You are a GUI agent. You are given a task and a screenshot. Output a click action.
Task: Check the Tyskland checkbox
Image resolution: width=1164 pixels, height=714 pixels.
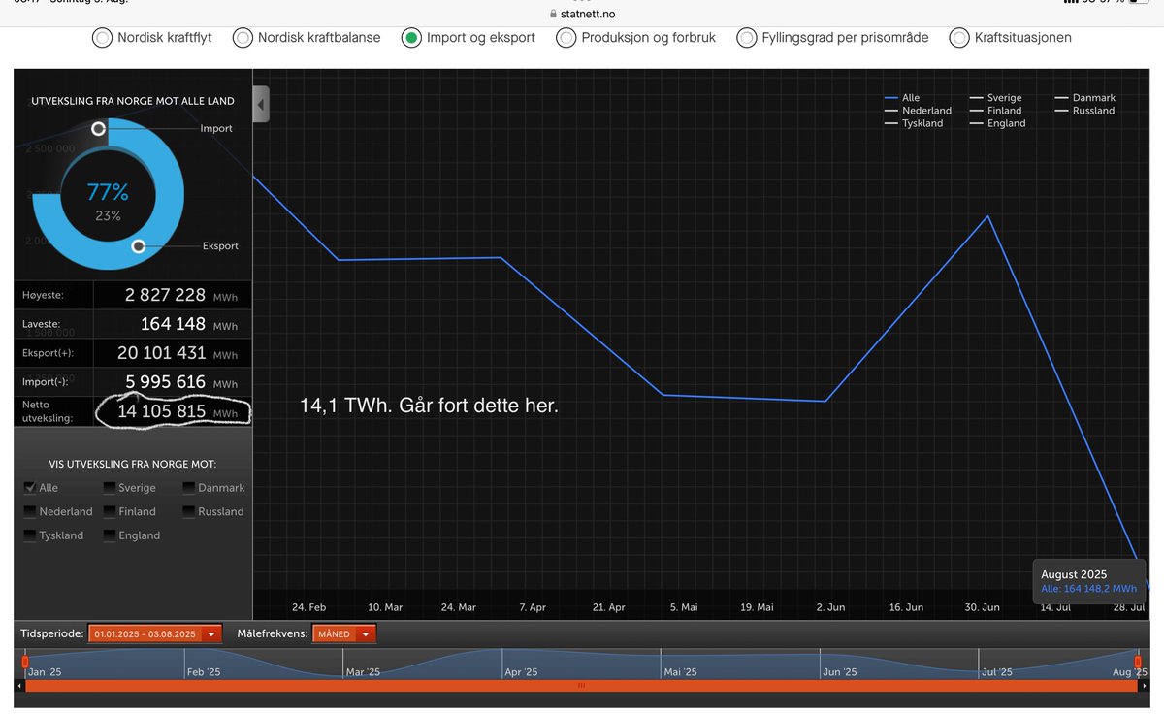coord(30,535)
